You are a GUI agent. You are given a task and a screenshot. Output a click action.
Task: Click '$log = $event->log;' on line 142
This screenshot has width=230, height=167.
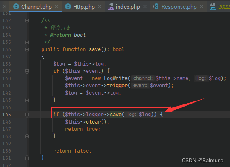(93, 93)
